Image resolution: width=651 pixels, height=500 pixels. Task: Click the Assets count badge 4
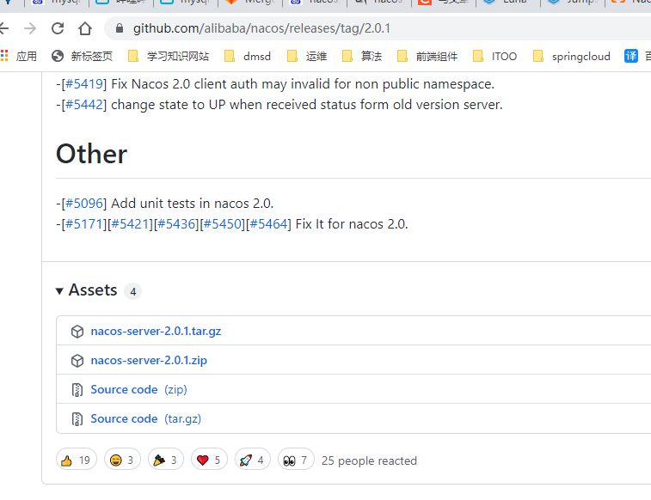[x=132, y=291]
